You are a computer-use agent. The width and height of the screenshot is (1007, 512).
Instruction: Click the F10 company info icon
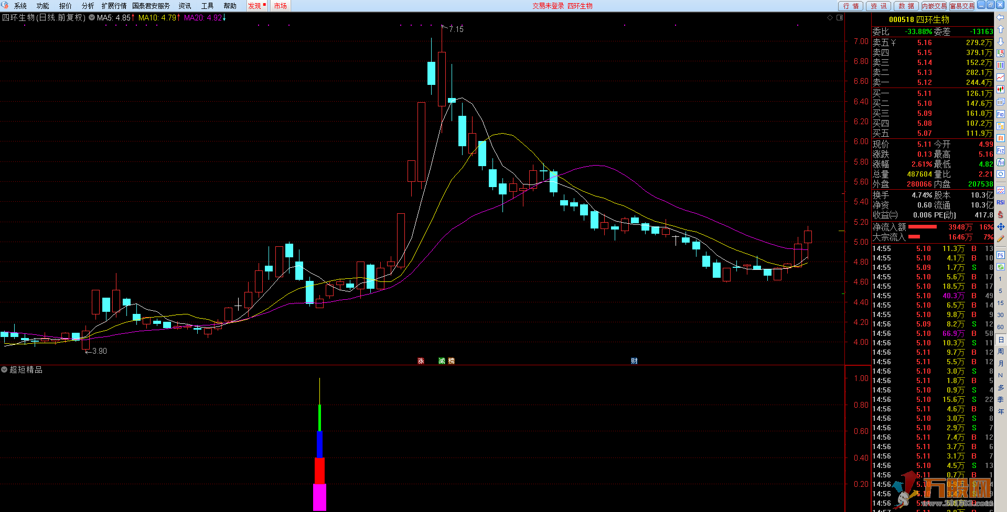point(1001,114)
